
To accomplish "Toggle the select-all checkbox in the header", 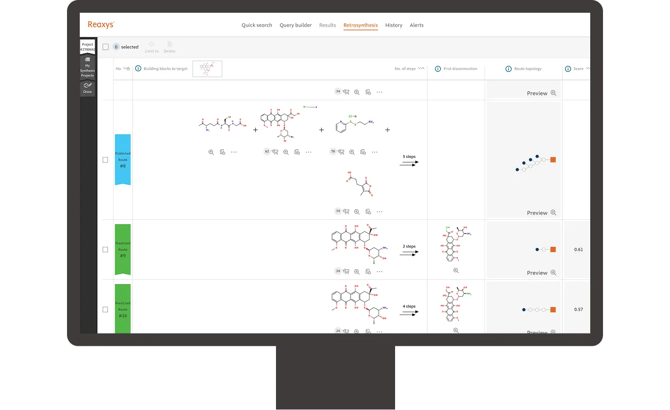I will [x=105, y=47].
